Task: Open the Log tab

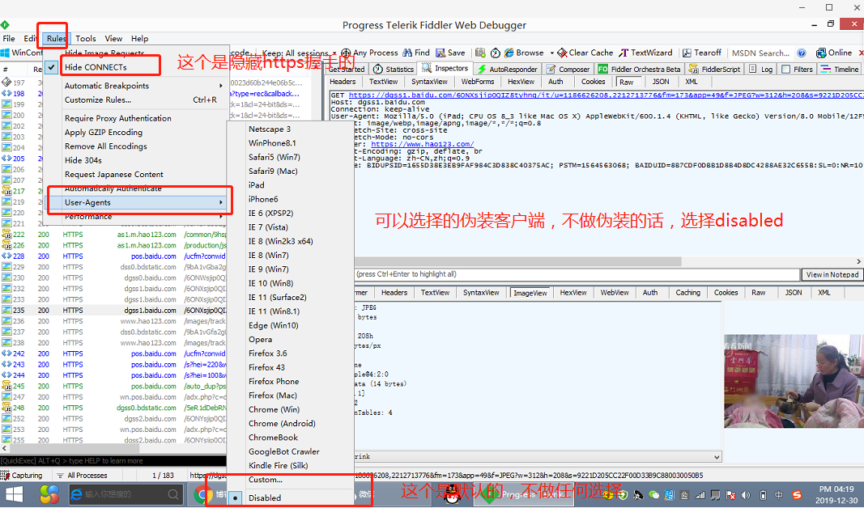Action: click(x=761, y=70)
